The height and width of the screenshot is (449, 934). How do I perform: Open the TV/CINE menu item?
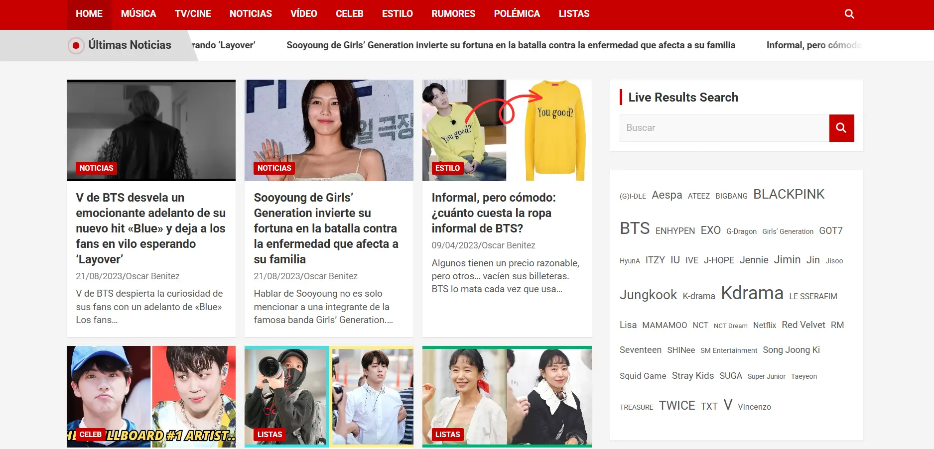tap(192, 13)
